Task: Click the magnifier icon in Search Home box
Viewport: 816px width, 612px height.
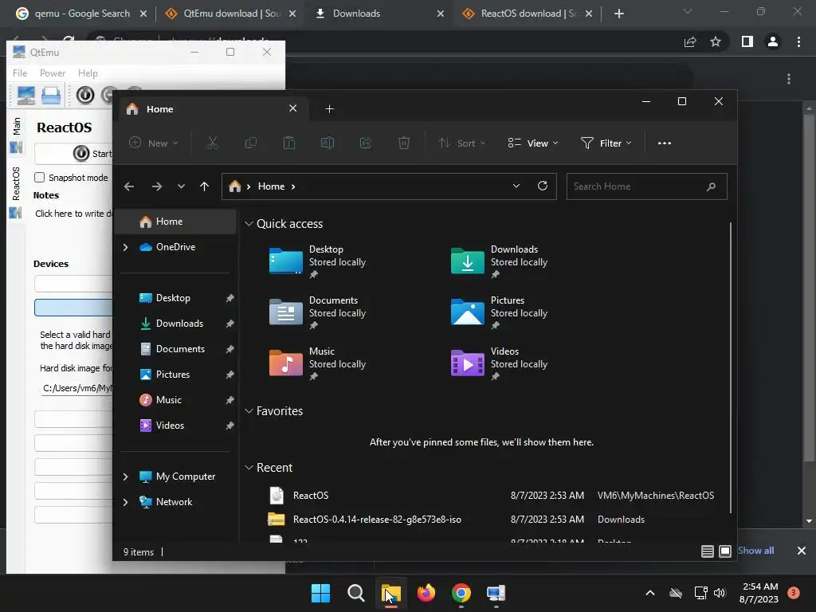Action: click(711, 186)
